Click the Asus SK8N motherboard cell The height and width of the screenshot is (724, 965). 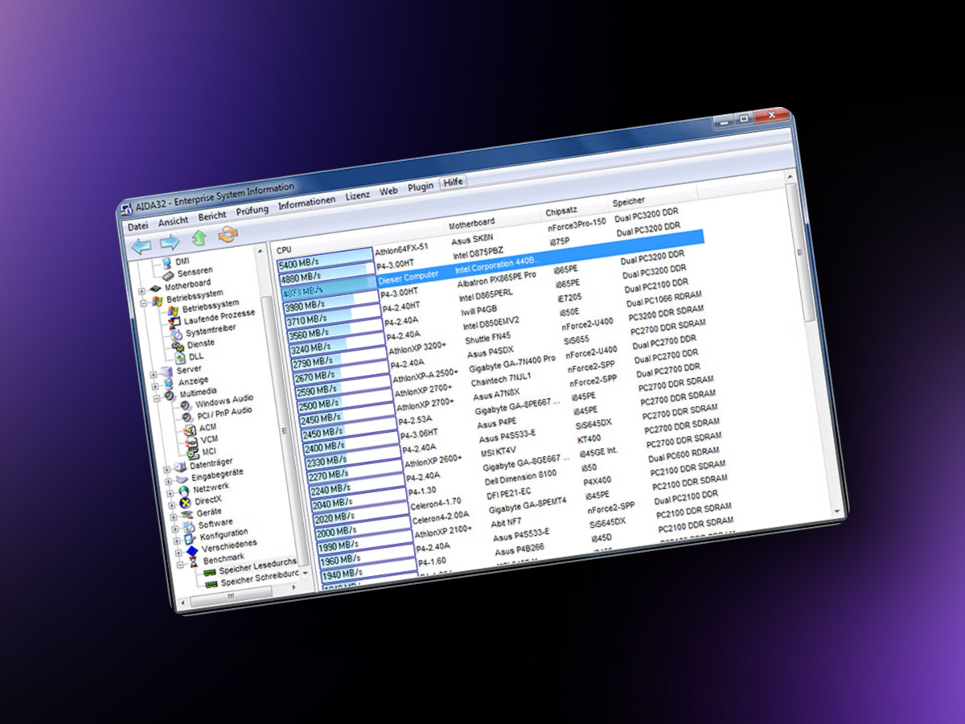click(x=472, y=241)
